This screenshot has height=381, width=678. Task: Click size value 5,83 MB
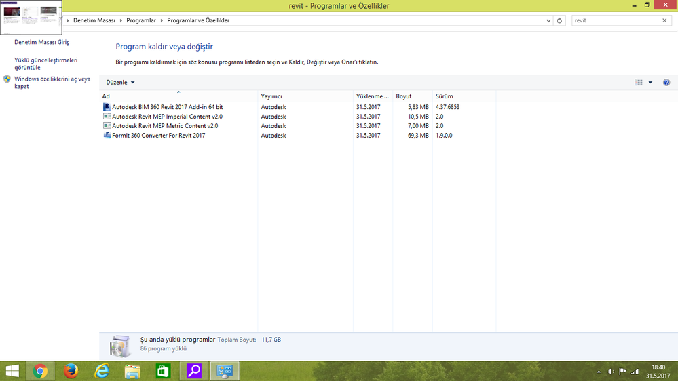(418, 106)
